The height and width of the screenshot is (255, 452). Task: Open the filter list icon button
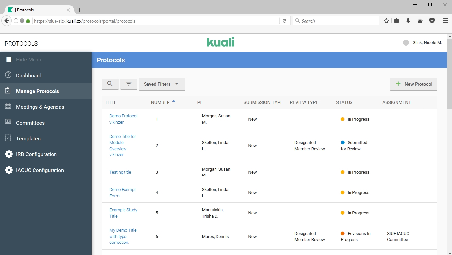point(129,84)
